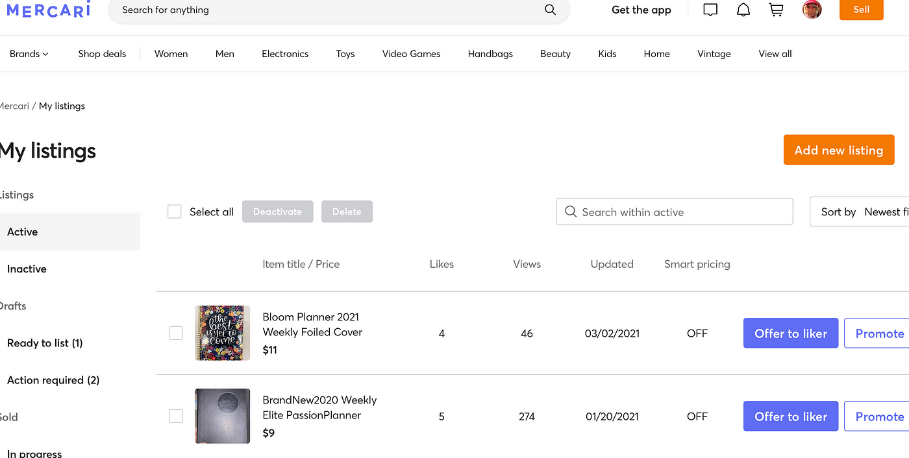Open the Video Games category
This screenshot has height=458, width=909.
pyautogui.click(x=411, y=54)
